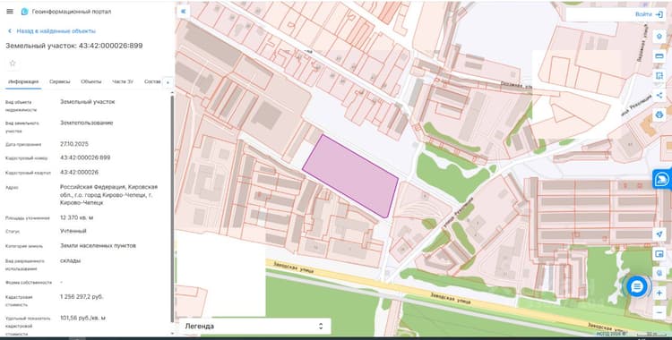
Task: Click the highlighted purple land parcel
Action: (x=351, y=176)
